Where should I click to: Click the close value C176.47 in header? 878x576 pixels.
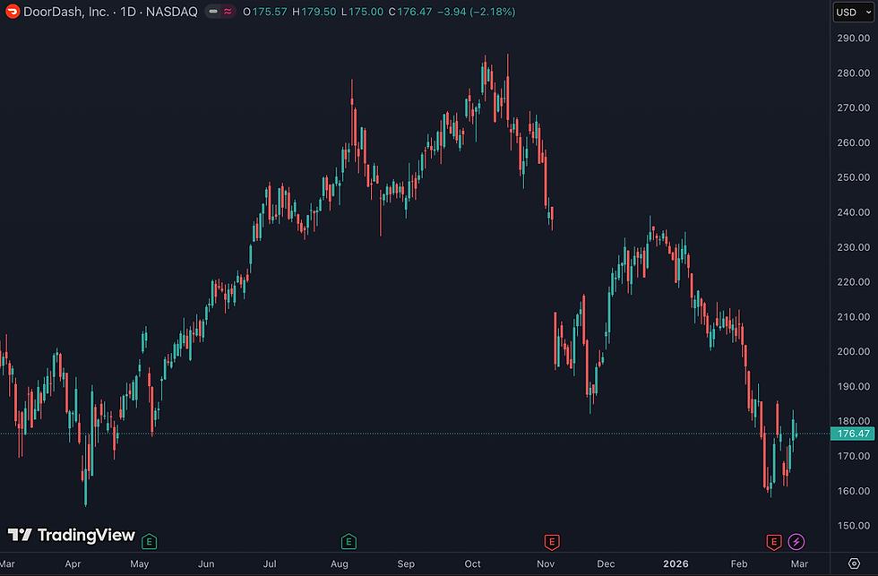(x=410, y=12)
